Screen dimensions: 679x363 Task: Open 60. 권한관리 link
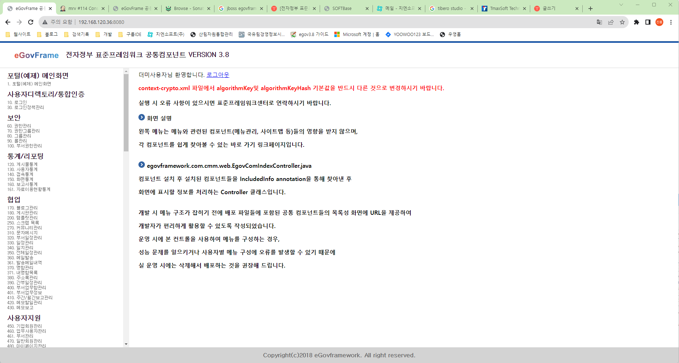pos(19,126)
